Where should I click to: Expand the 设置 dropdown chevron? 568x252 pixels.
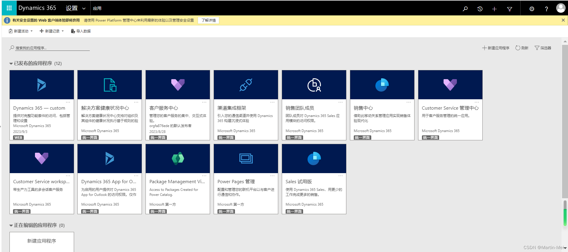84,9
